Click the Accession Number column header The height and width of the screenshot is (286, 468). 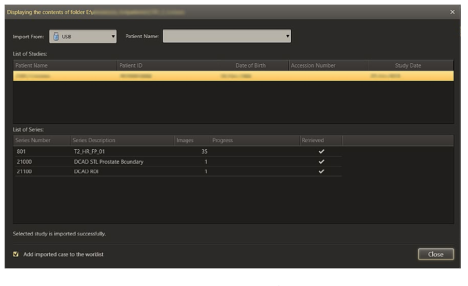(x=328, y=65)
